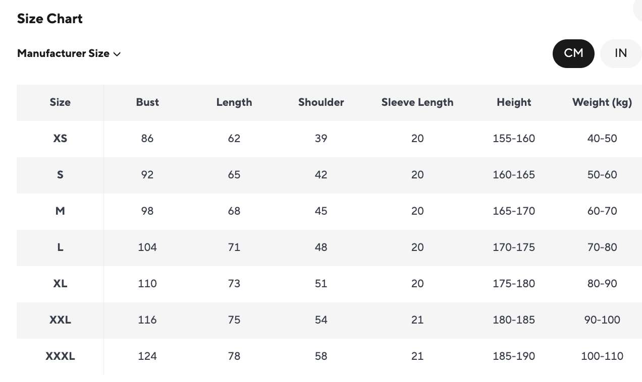The width and height of the screenshot is (642, 382).
Task: Select the XS size row label
Action: click(x=60, y=139)
